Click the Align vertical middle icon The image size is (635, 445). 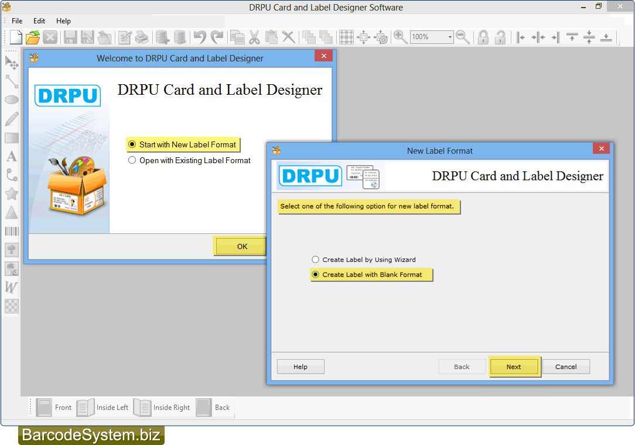[x=589, y=37]
